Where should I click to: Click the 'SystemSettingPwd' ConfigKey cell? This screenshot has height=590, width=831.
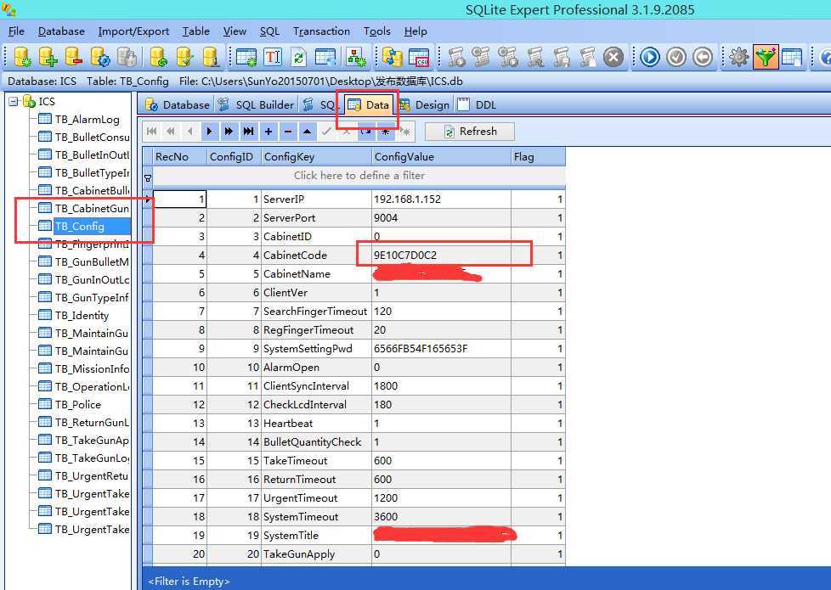click(x=316, y=349)
